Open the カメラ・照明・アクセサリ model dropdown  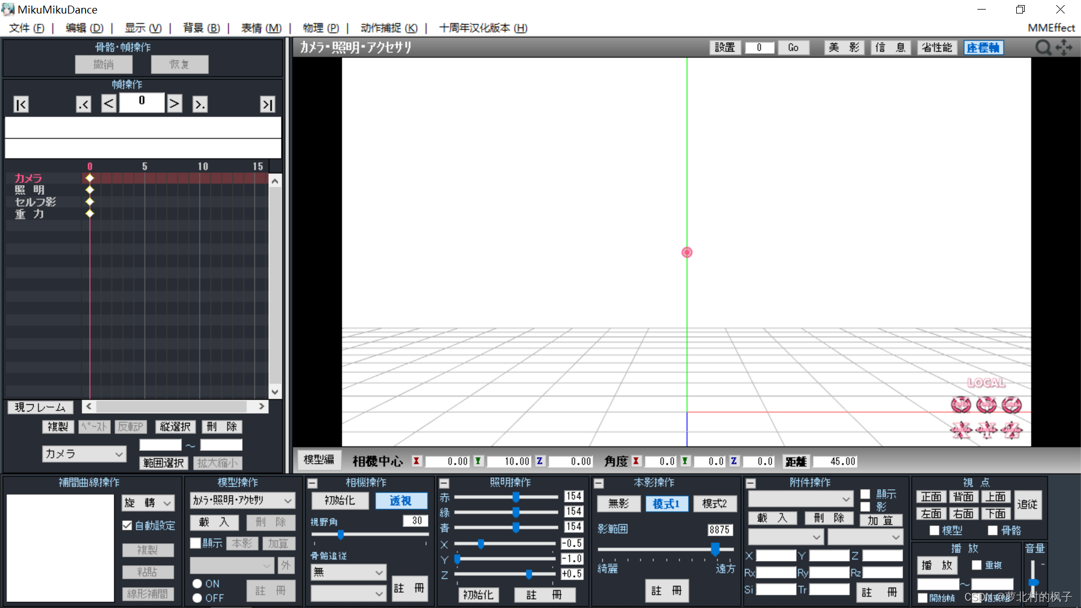tap(243, 500)
